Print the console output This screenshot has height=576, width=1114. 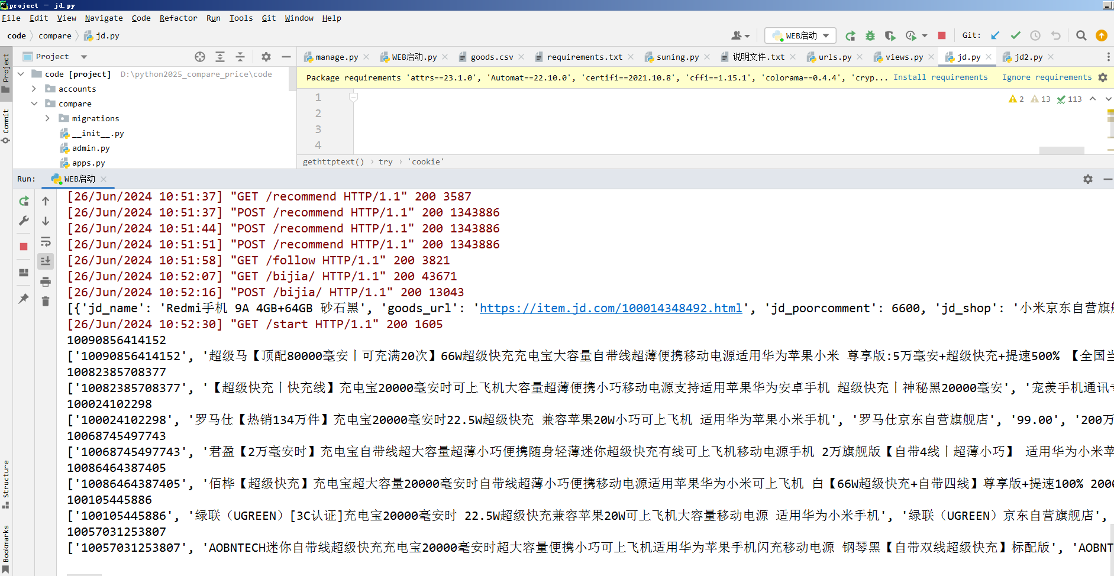click(46, 281)
